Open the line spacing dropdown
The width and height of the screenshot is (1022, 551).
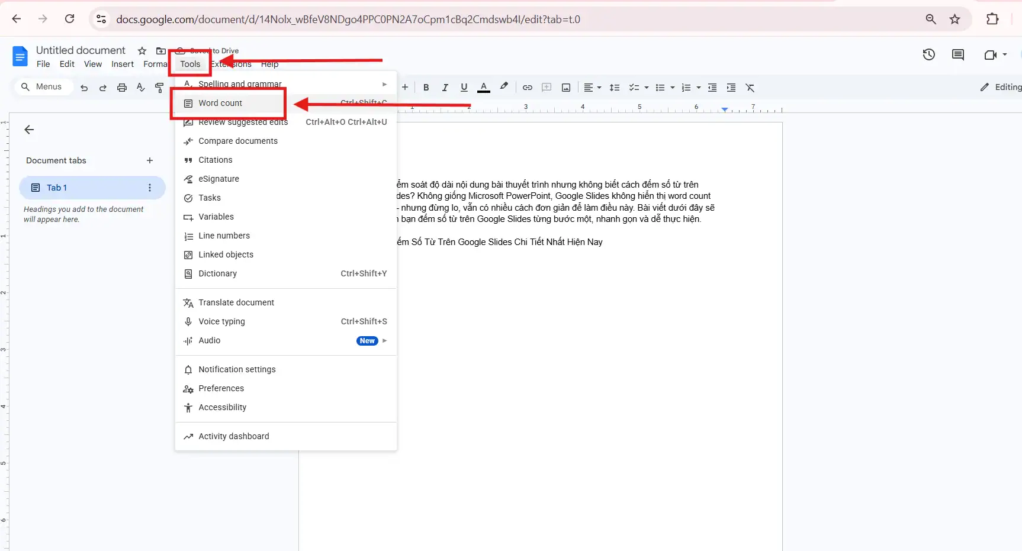pyautogui.click(x=615, y=87)
